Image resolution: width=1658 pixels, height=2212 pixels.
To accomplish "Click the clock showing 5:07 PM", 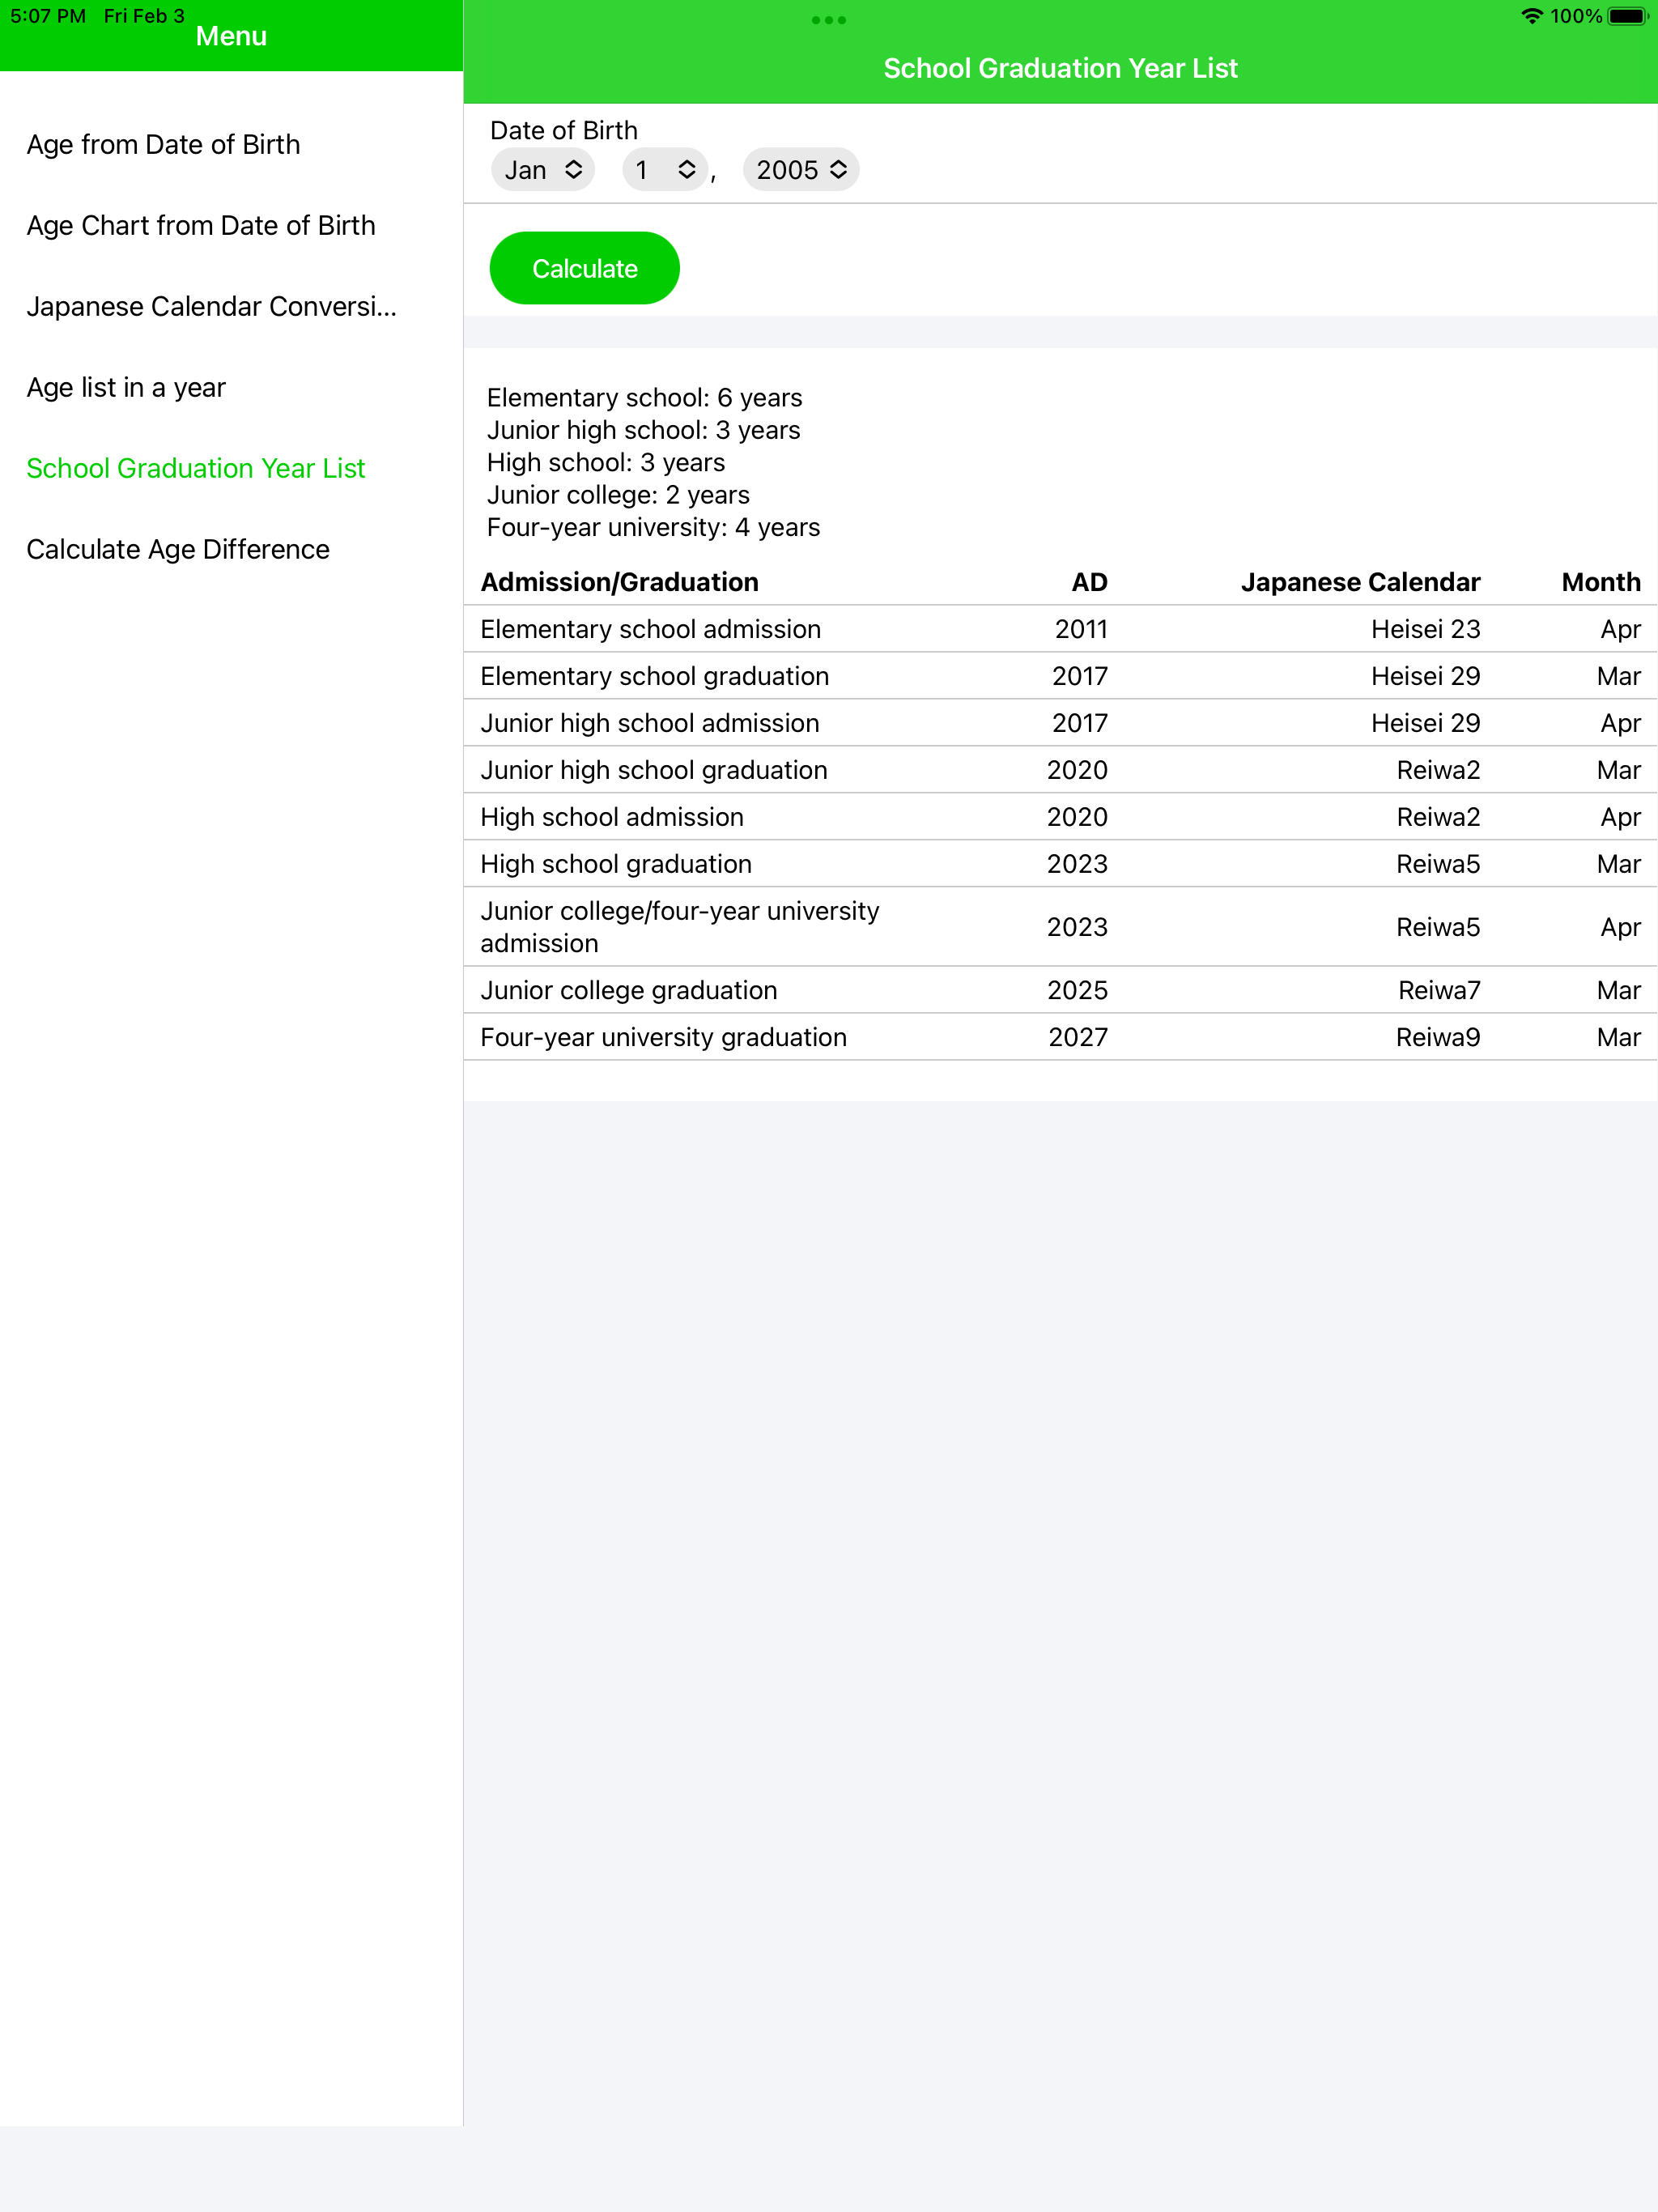I will click(x=48, y=16).
